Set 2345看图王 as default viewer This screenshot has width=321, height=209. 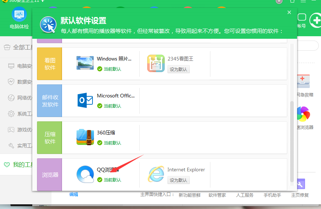pos(178,69)
